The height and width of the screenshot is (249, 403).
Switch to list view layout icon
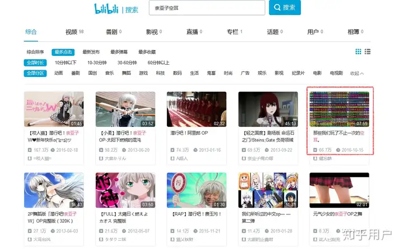pos(368,51)
